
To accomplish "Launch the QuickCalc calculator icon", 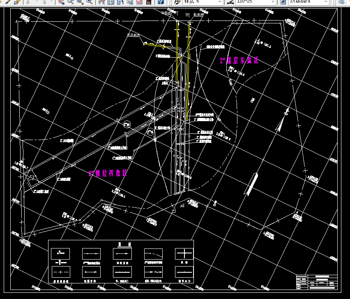I will [x=148, y=2].
